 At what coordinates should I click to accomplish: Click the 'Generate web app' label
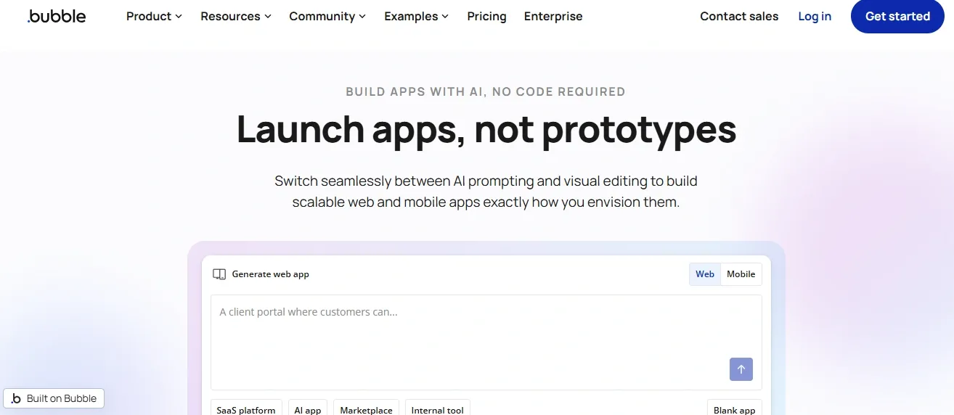[x=271, y=274]
